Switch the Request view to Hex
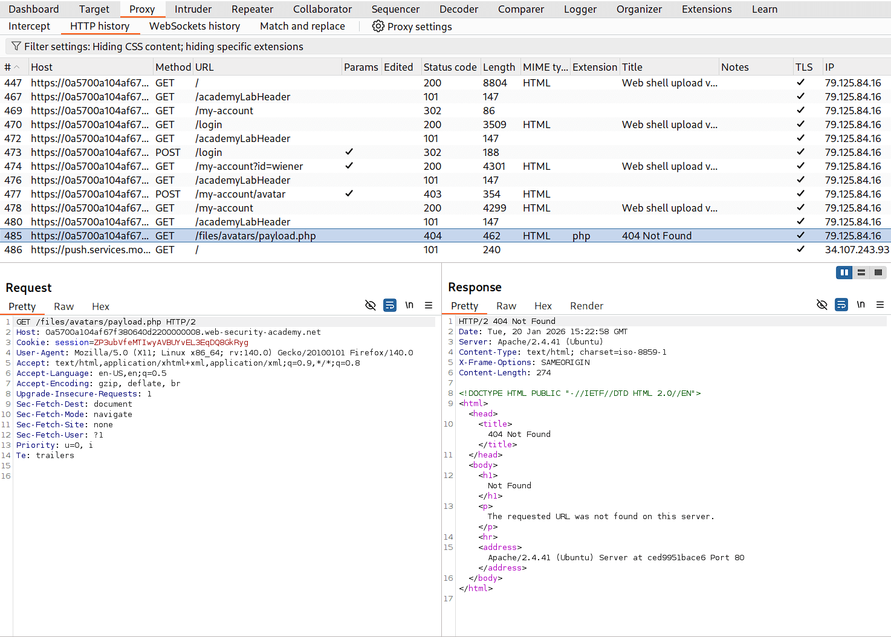The width and height of the screenshot is (891, 637). coord(100,306)
